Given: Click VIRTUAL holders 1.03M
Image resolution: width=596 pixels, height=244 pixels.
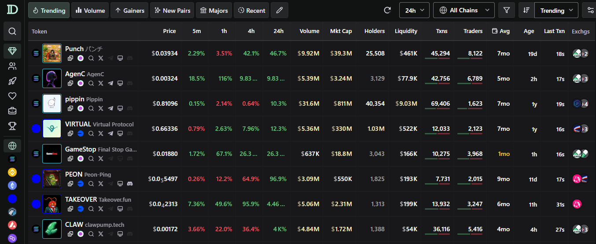Looking at the screenshot, I should tap(376, 129).
